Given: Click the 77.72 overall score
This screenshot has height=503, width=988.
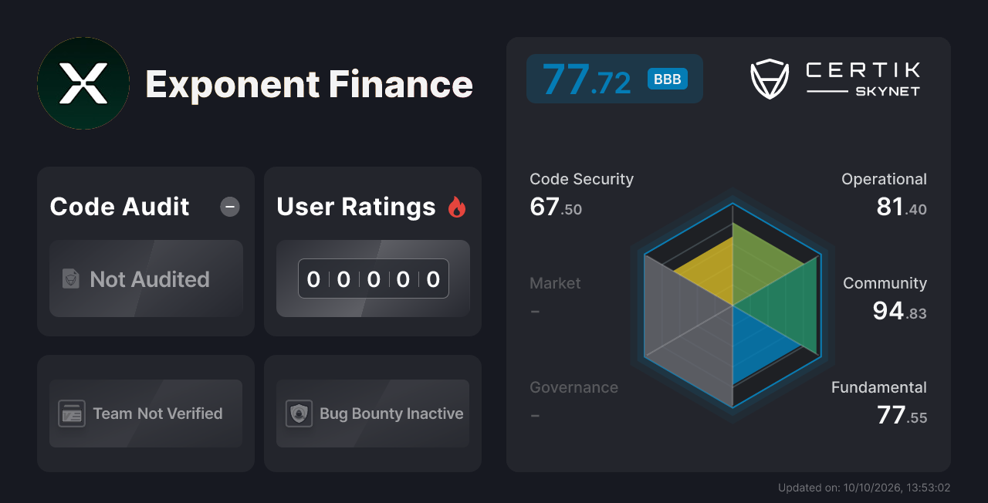Looking at the screenshot, I should pyautogui.click(x=587, y=79).
